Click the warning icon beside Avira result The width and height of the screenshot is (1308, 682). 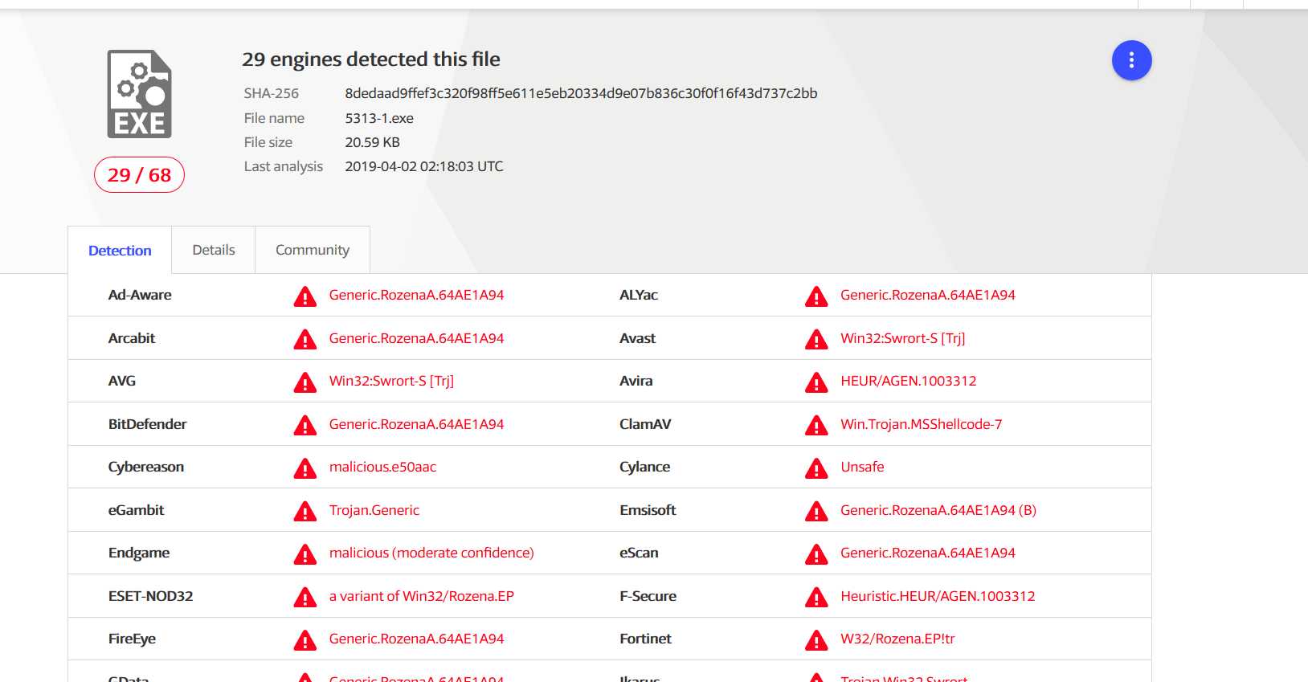pyautogui.click(x=816, y=382)
